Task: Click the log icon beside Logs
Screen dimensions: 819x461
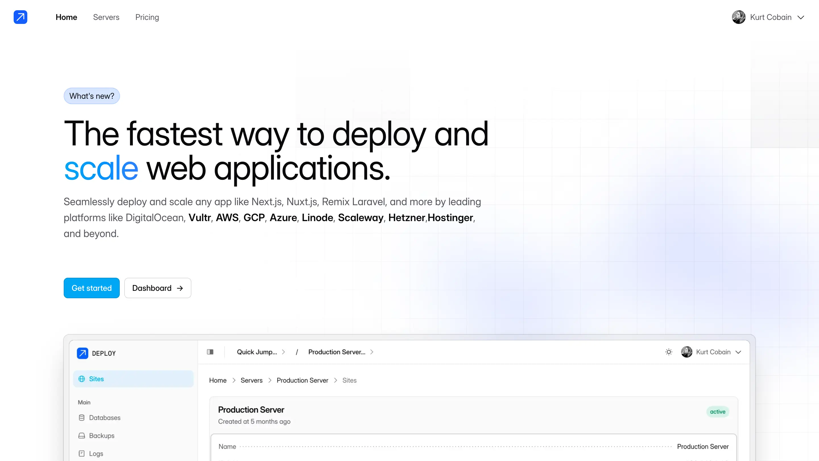Action: (82, 453)
